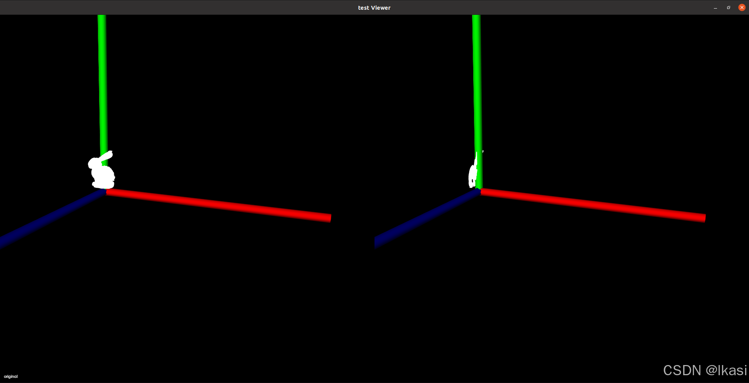
Task: Minimize the test Viewer window
Action: pyautogui.click(x=715, y=7)
